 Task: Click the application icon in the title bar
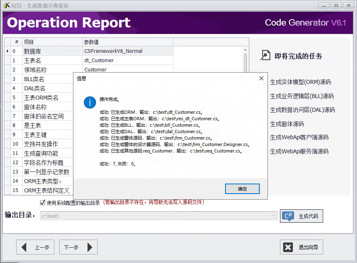pyautogui.click(x=6, y=5)
